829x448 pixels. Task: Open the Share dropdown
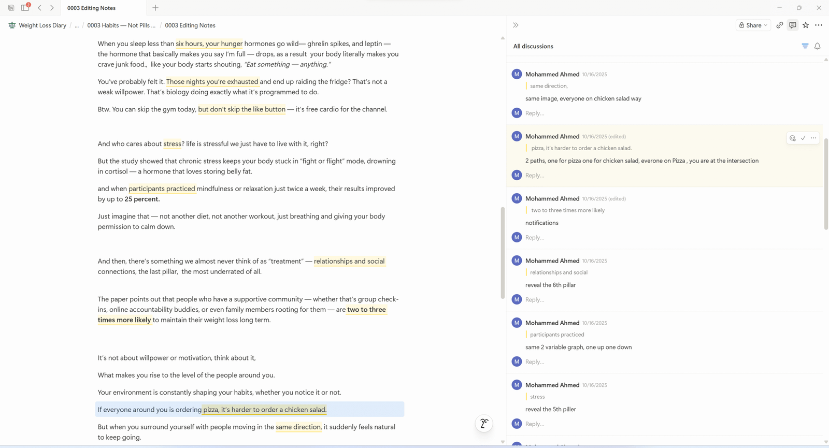[753, 25]
